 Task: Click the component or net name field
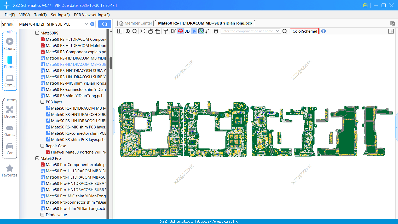click(x=248, y=31)
